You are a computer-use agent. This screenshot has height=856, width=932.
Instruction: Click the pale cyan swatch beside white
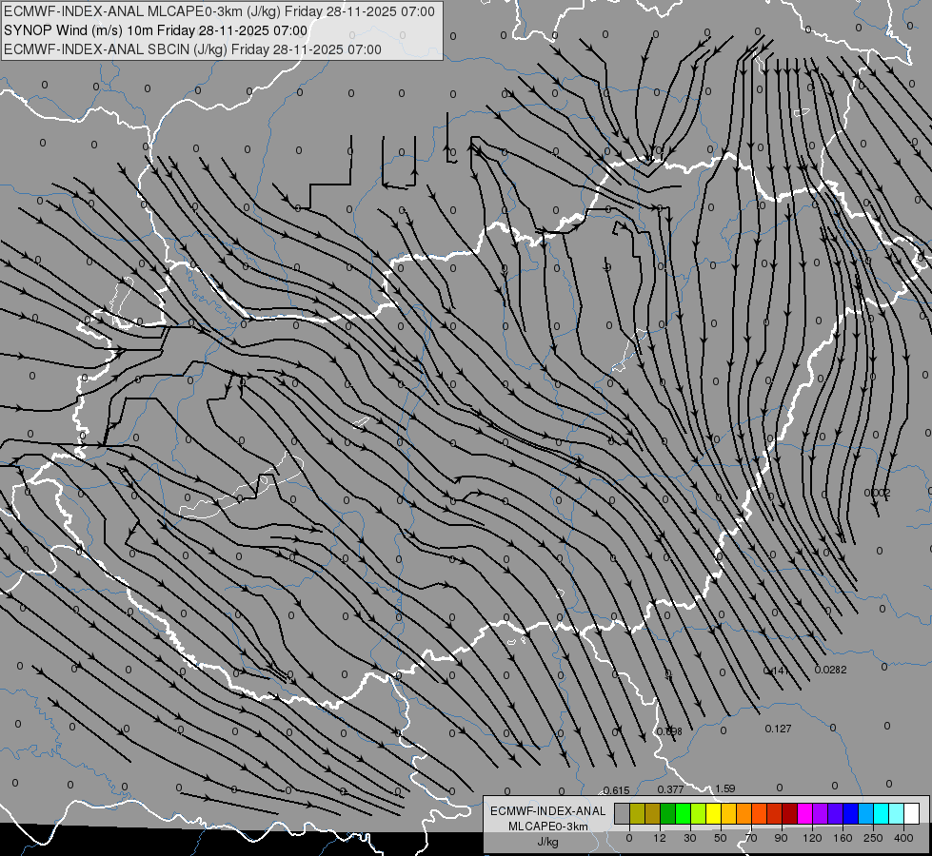[x=897, y=813]
